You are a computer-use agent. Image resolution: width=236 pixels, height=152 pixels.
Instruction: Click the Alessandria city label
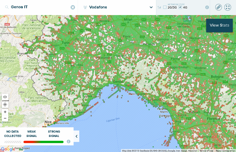104,58
